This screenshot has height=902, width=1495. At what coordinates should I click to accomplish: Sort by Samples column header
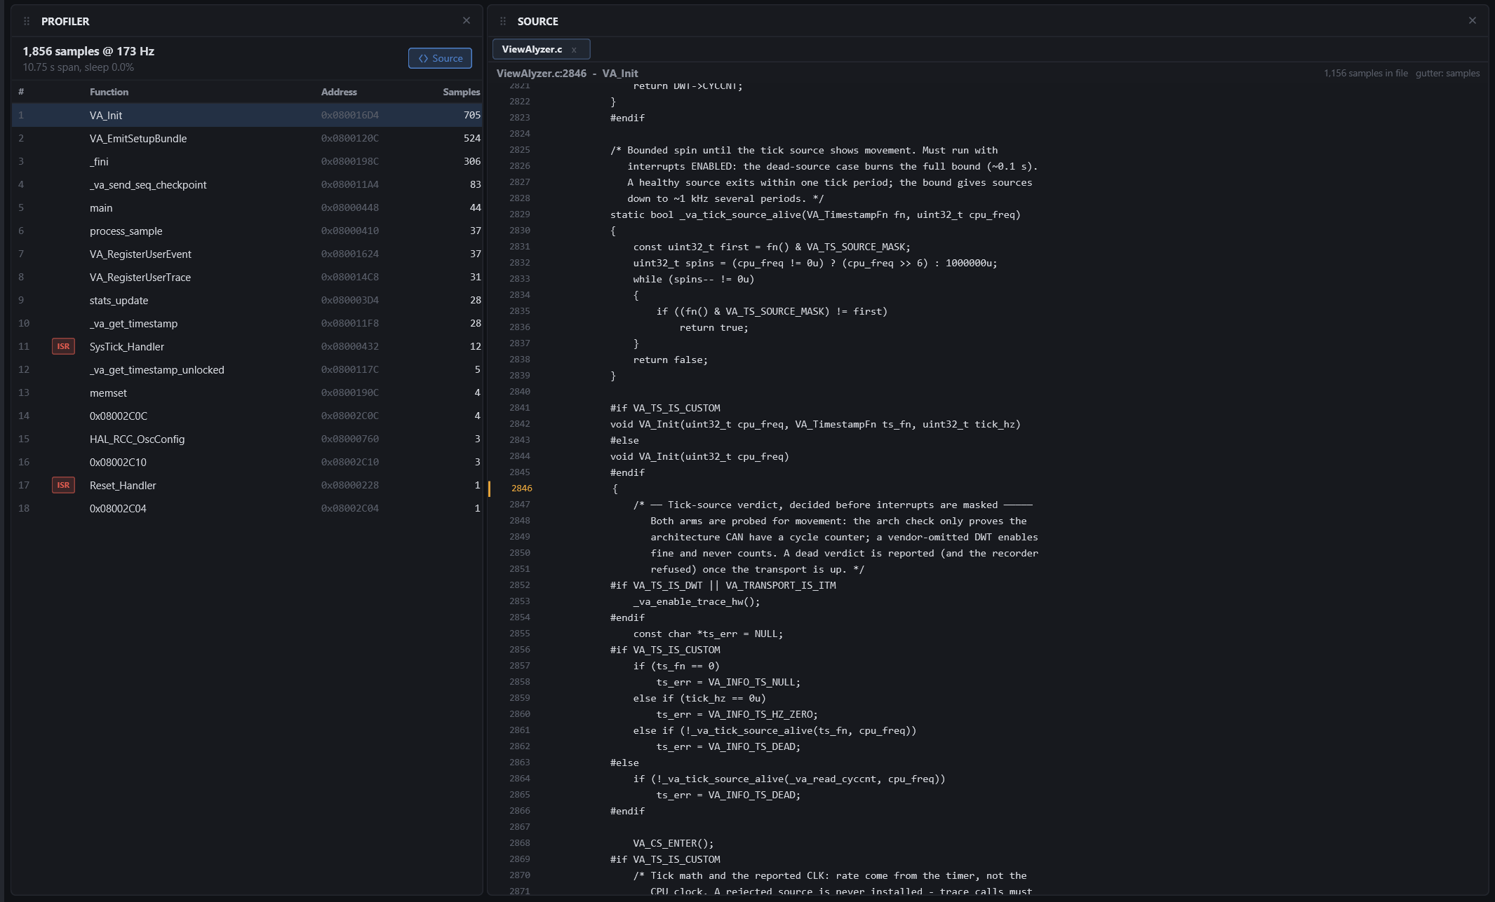(x=462, y=92)
